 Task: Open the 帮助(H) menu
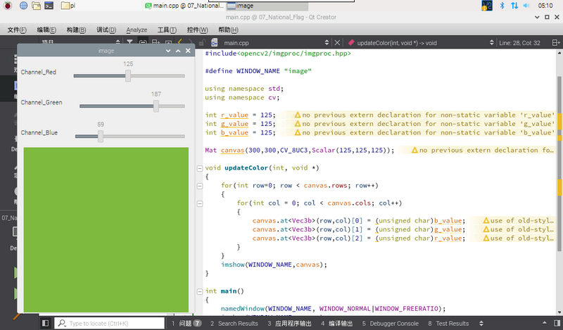tap(228, 30)
